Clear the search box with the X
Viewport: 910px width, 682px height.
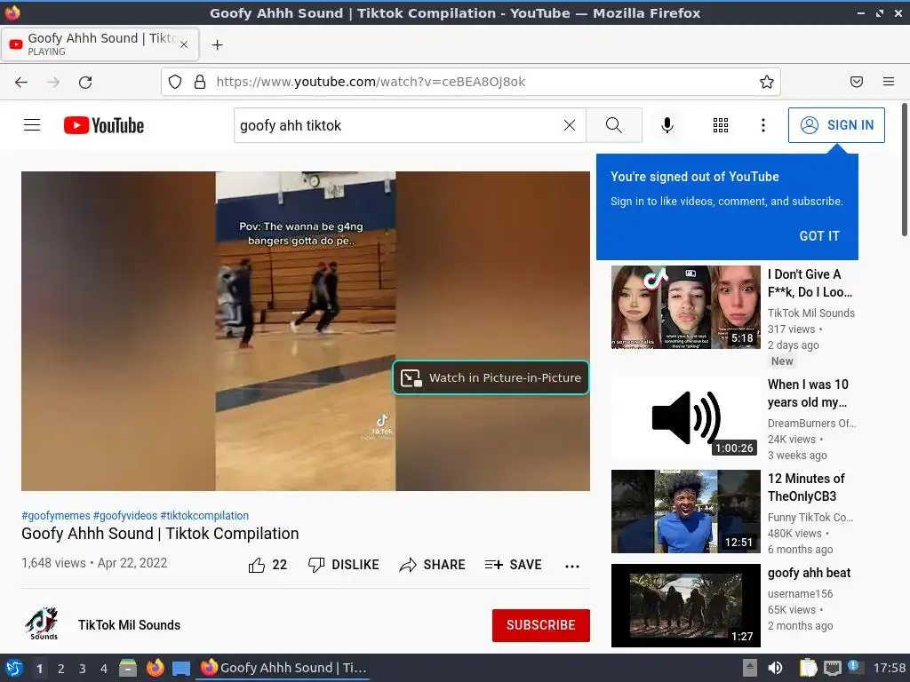(x=570, y=125)
